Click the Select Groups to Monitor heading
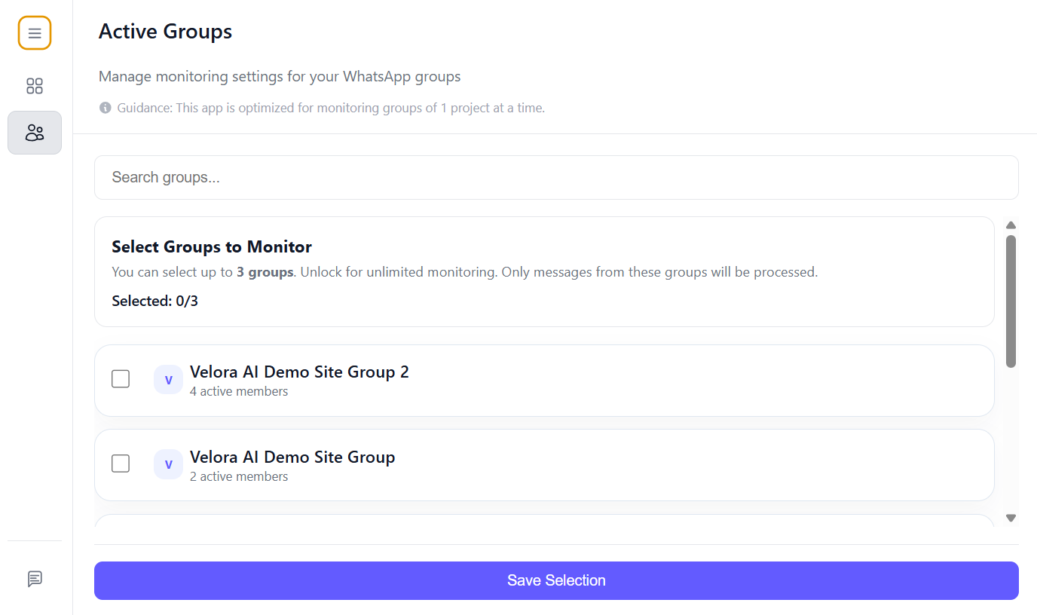Screen dimensions: 1037x615 point(212,246)
